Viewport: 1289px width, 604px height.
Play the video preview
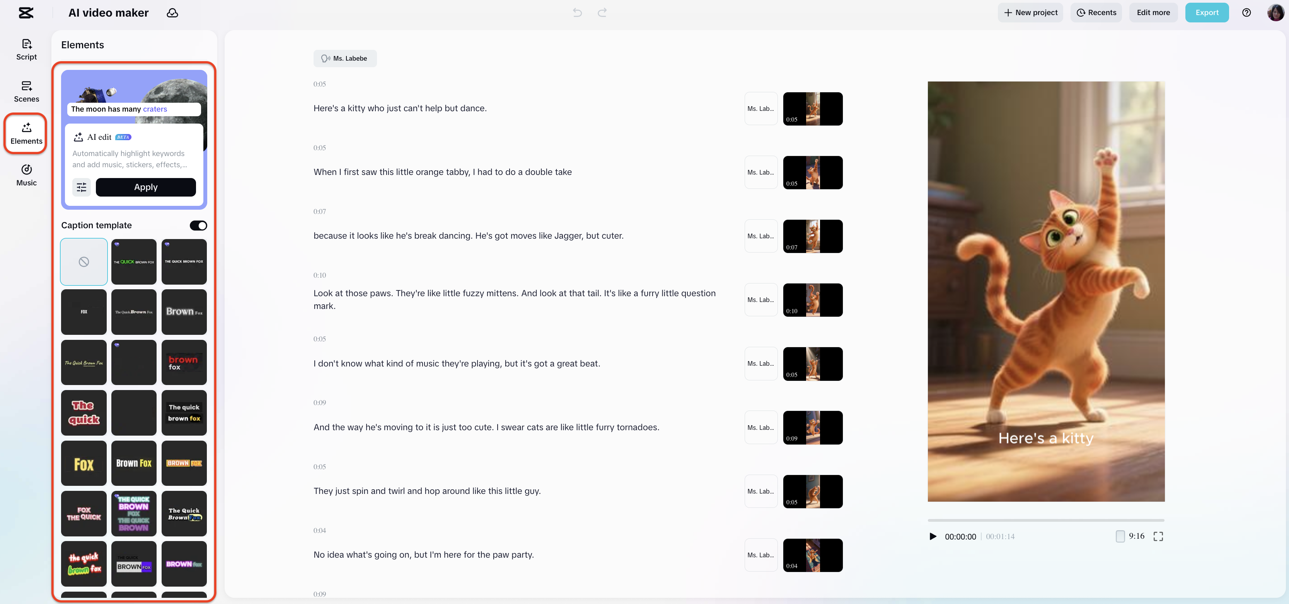pos(933,536)
